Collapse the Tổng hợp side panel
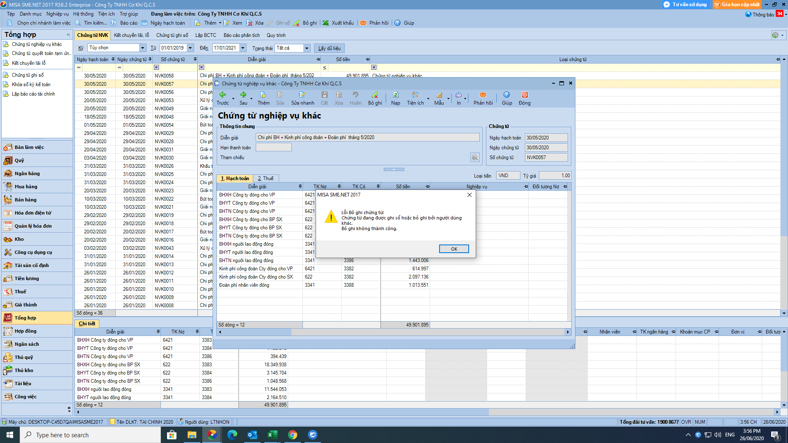Image resolution: width=788 pixels, height=443 pixels. pyautogui.click(x=68, y=35)
